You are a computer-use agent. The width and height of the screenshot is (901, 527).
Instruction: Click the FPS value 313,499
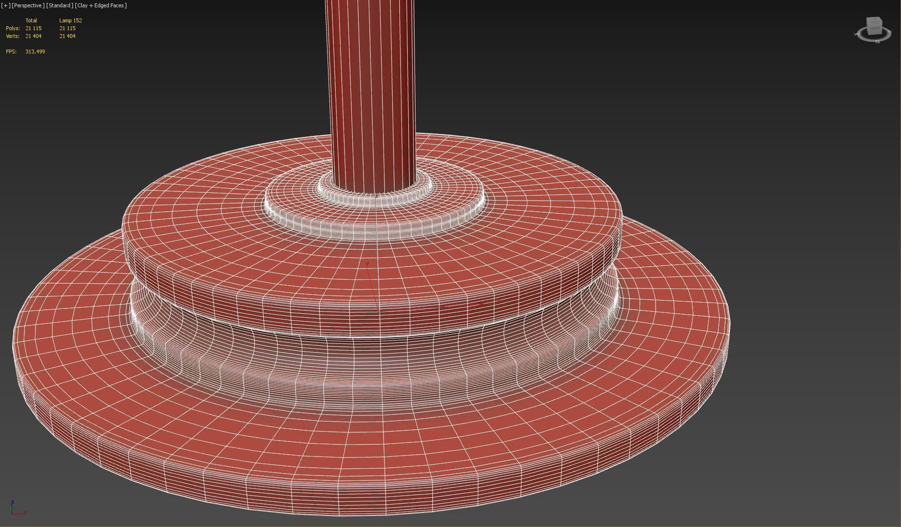(35, 51)
